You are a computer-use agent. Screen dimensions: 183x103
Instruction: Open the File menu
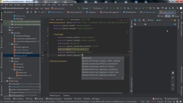point(2,5)
